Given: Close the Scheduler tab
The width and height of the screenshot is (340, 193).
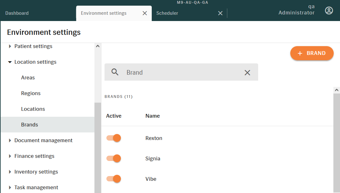Looking at the screenshot, I should click(220, 13).
